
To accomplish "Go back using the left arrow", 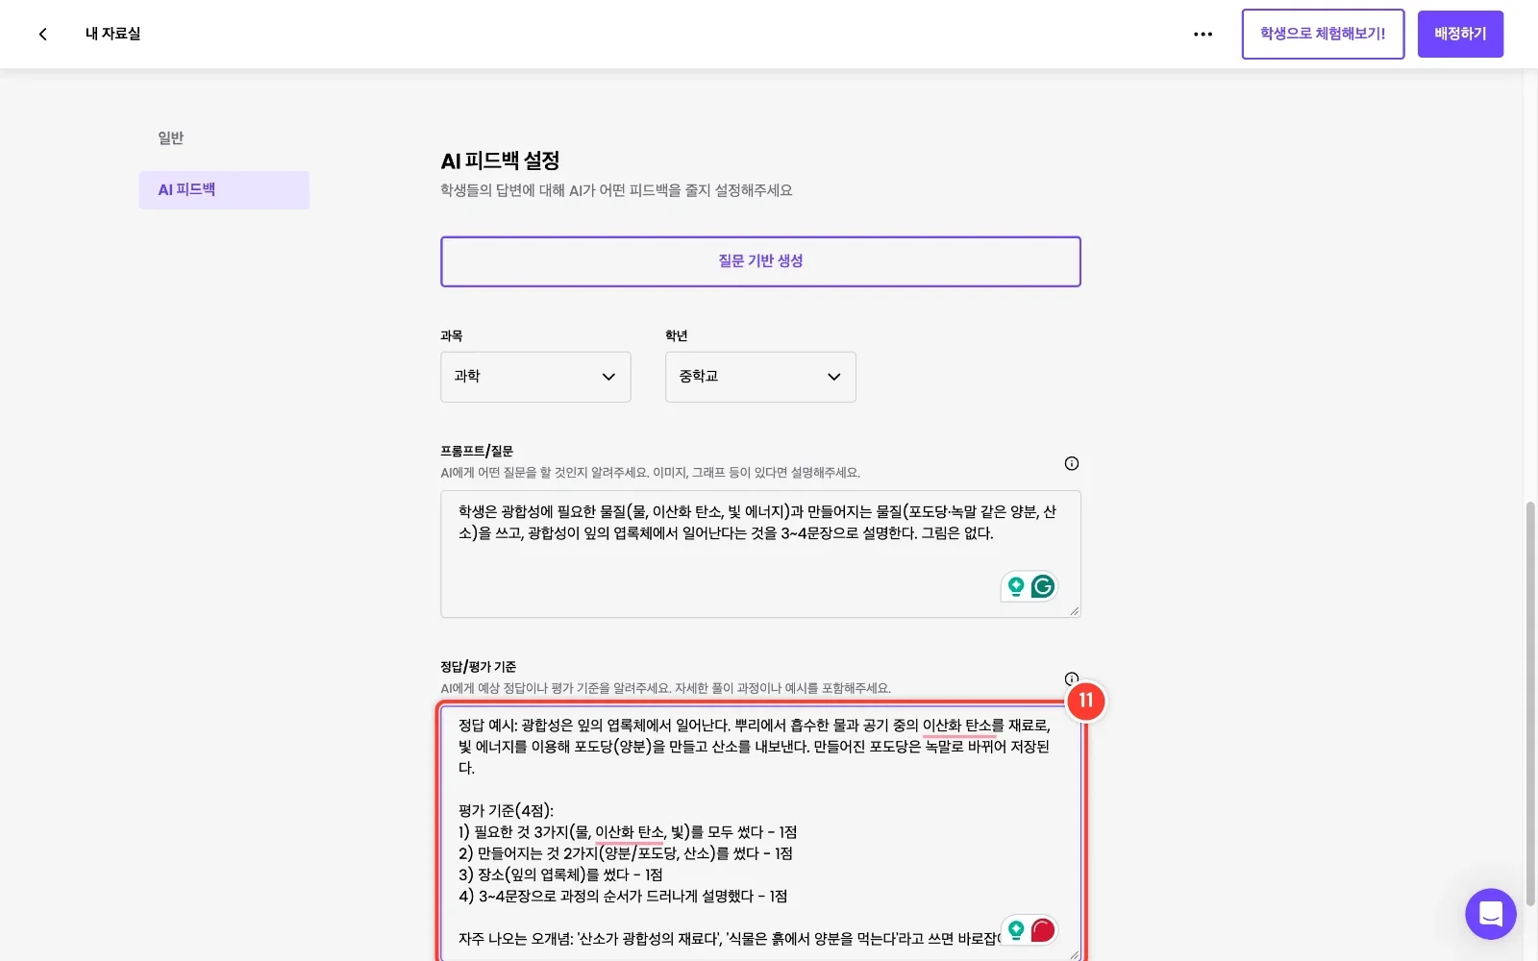I will click(x=42, y=34).
